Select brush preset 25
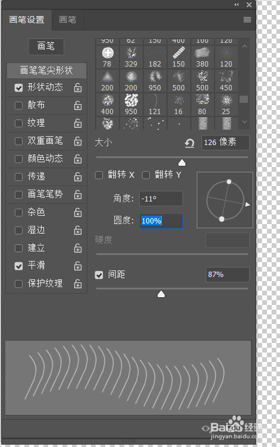This screenshot has height=447, width=280. 226,105
